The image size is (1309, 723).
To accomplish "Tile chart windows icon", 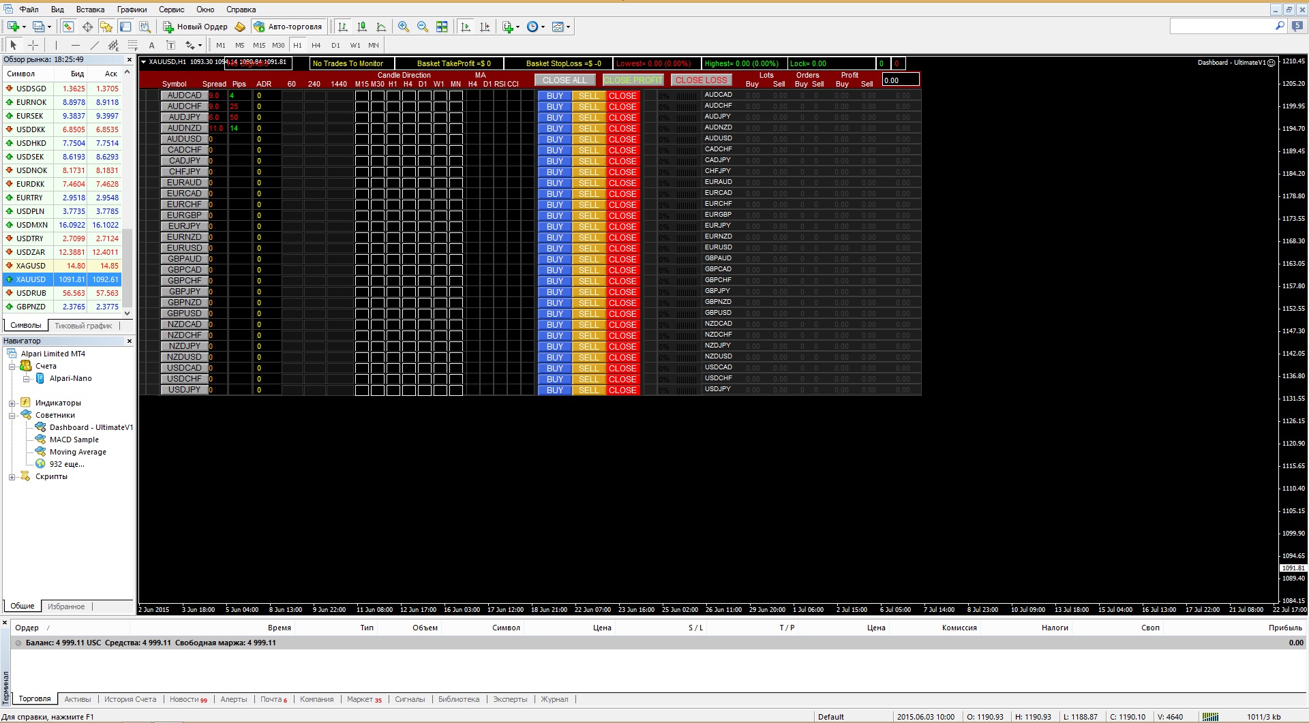I will click(x=442, y=27).
